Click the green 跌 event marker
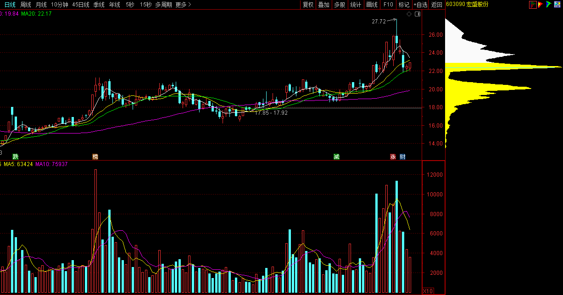The width and height of the screenshot is (563, 295). point(16,156)
